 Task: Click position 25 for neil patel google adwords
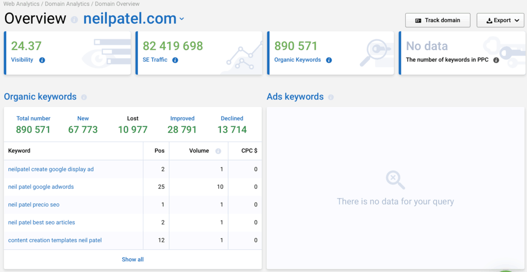(x=161, y=187)
